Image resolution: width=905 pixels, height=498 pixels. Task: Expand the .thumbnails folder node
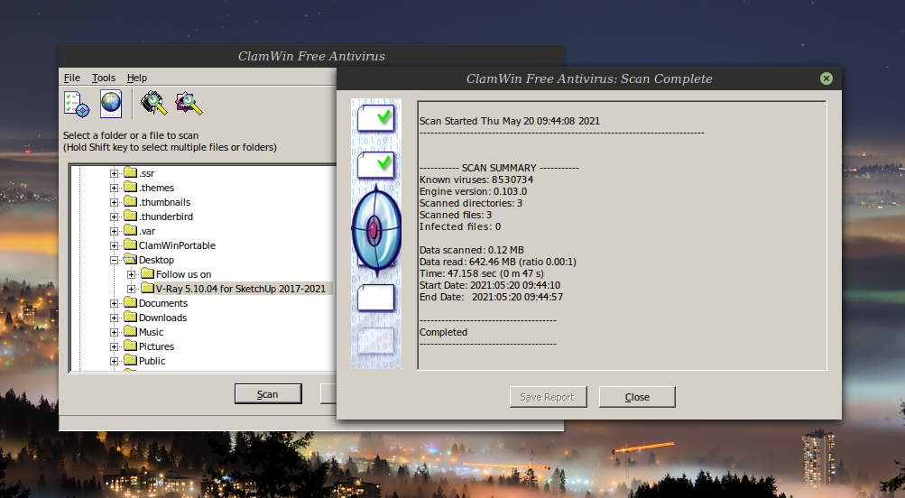[115, 202]
